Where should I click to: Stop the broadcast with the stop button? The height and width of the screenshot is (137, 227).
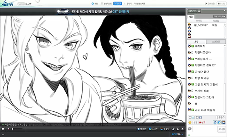(3, 129)
